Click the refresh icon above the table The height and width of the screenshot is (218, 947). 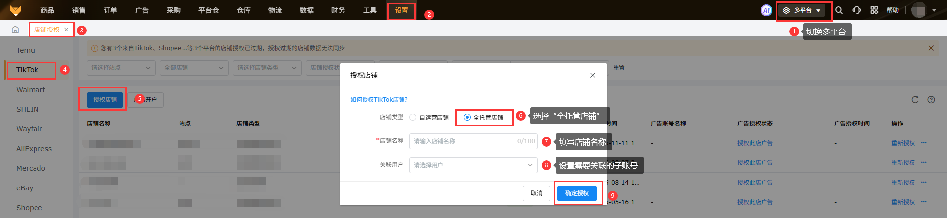coord(915,100)
